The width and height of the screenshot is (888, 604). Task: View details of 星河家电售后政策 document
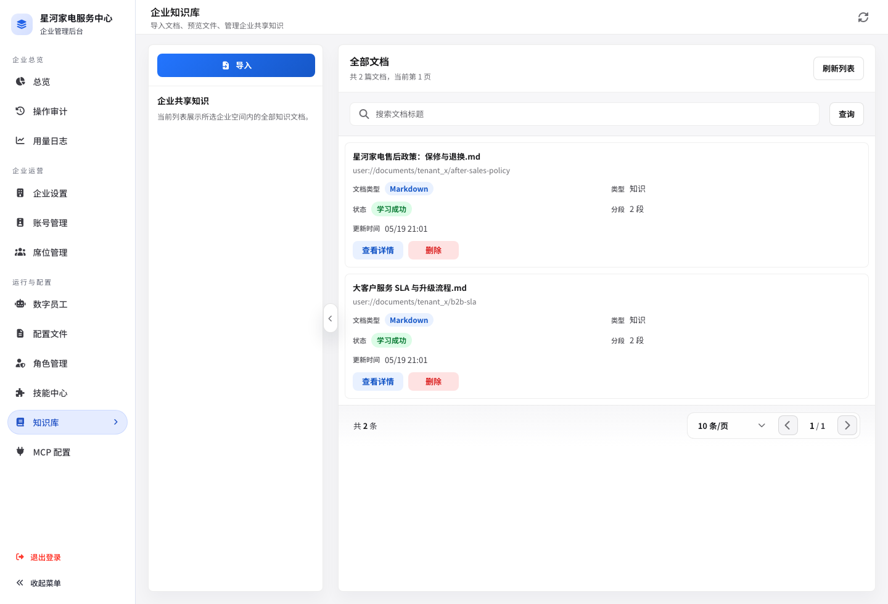(x=378, y=250)
